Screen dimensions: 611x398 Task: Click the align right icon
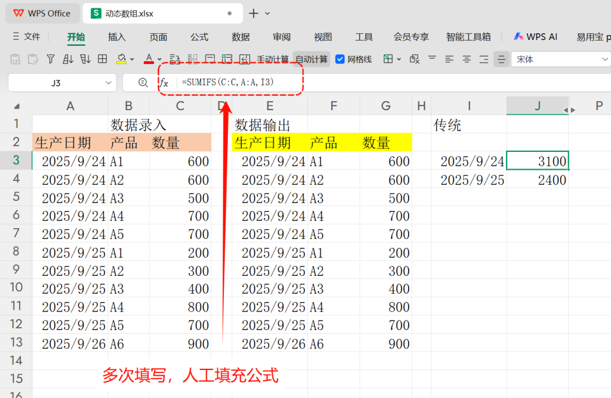pos(483,59)
